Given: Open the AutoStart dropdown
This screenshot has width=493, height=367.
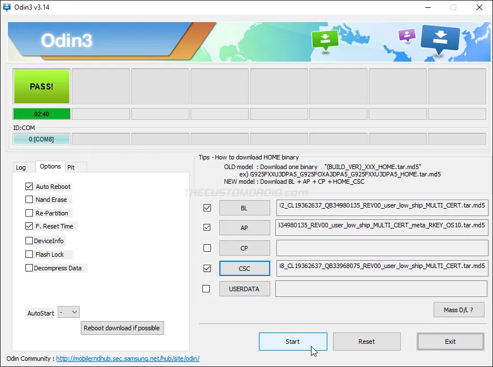Looking at the screenshot, I should (x=68, y=312).
